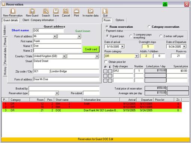The image size is (191, 143).
Task: Choose payment status 0 guest pays
Action: (107, 36)
